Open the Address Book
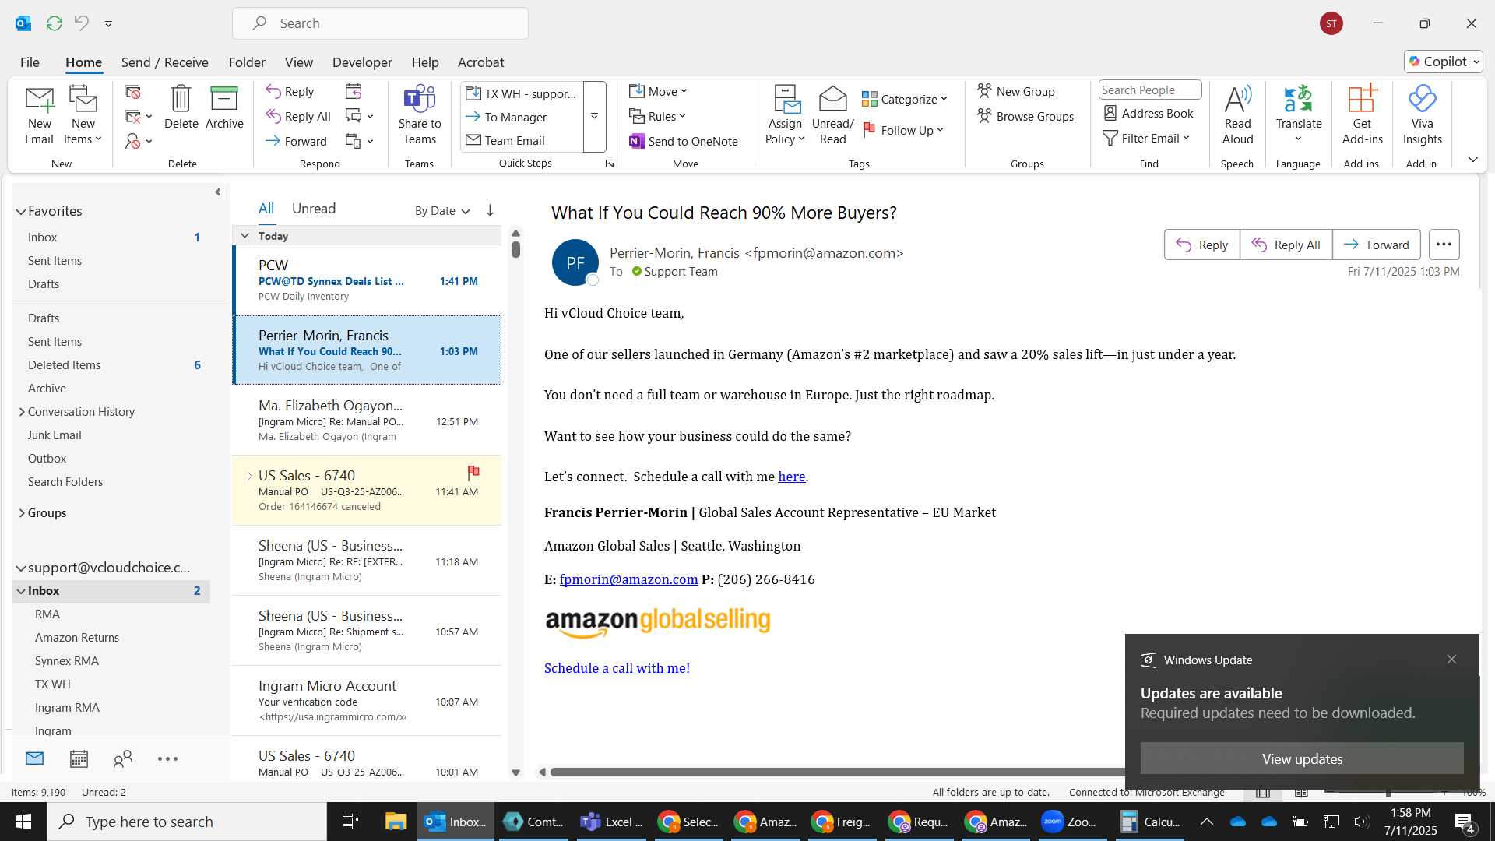The image size is (1495, 841). (1149, 114)
